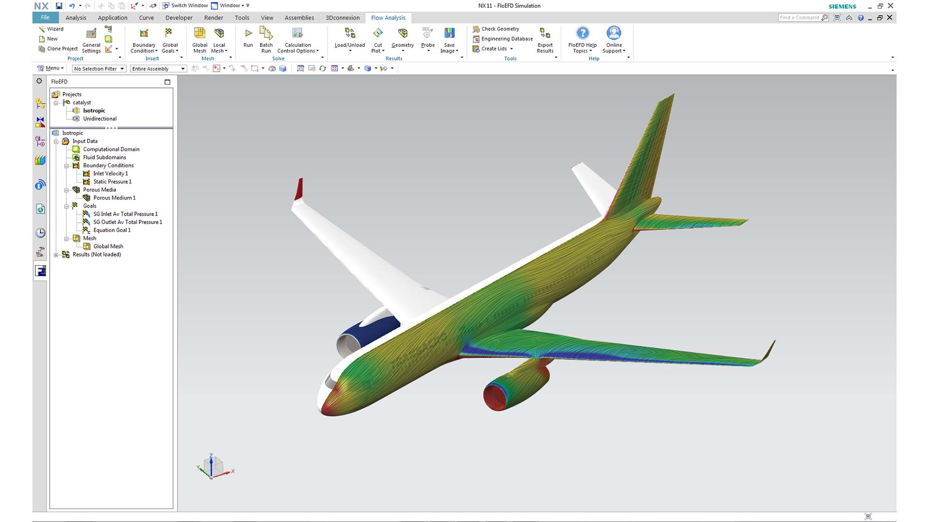The image size is (929, 522).
Task: Expand the Results (Not loaded) node
Action: coord(56,255)
